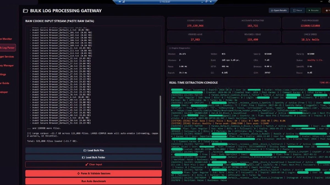
Task: Select the Bulk Log Parser sidebar item
Action: [x=8, y=48]
